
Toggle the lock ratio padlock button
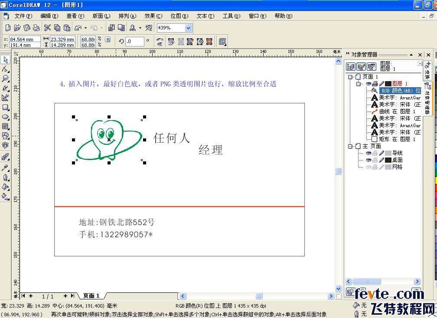[108, 40]
